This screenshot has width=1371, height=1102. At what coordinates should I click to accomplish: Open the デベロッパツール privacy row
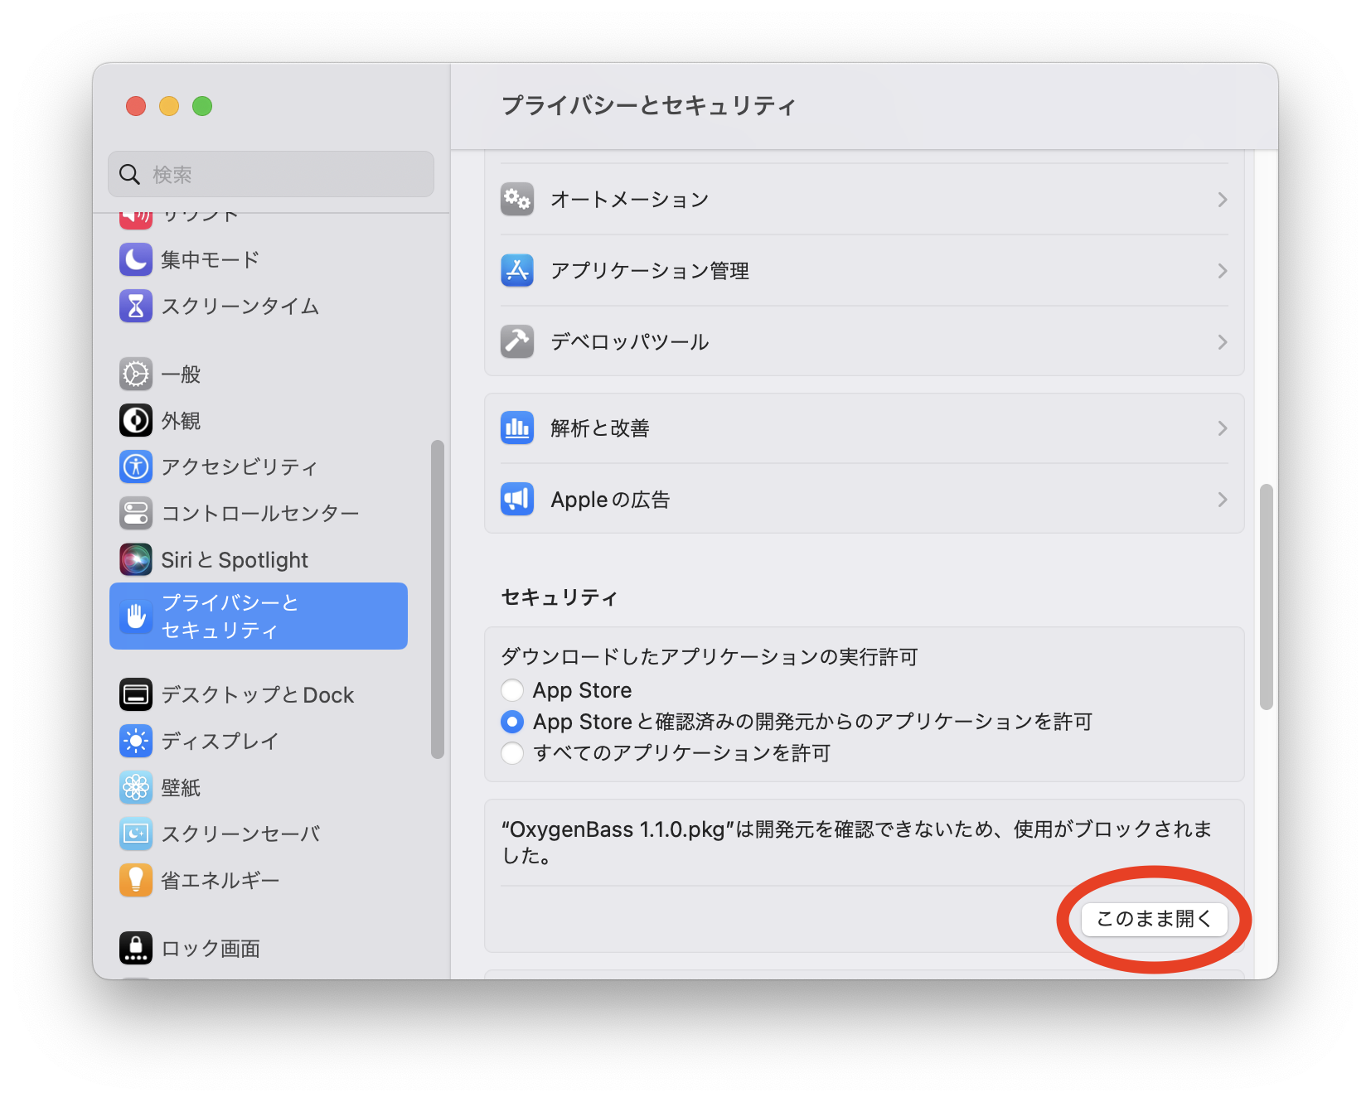pyautogui.click(x=865, y=341)
